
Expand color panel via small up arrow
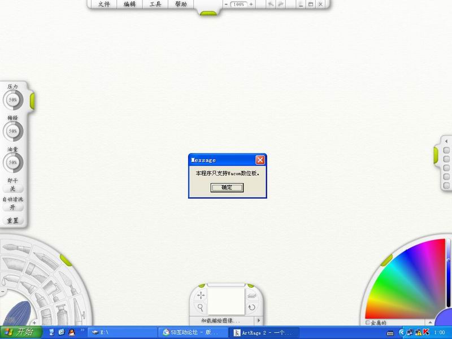click(430, 323)
